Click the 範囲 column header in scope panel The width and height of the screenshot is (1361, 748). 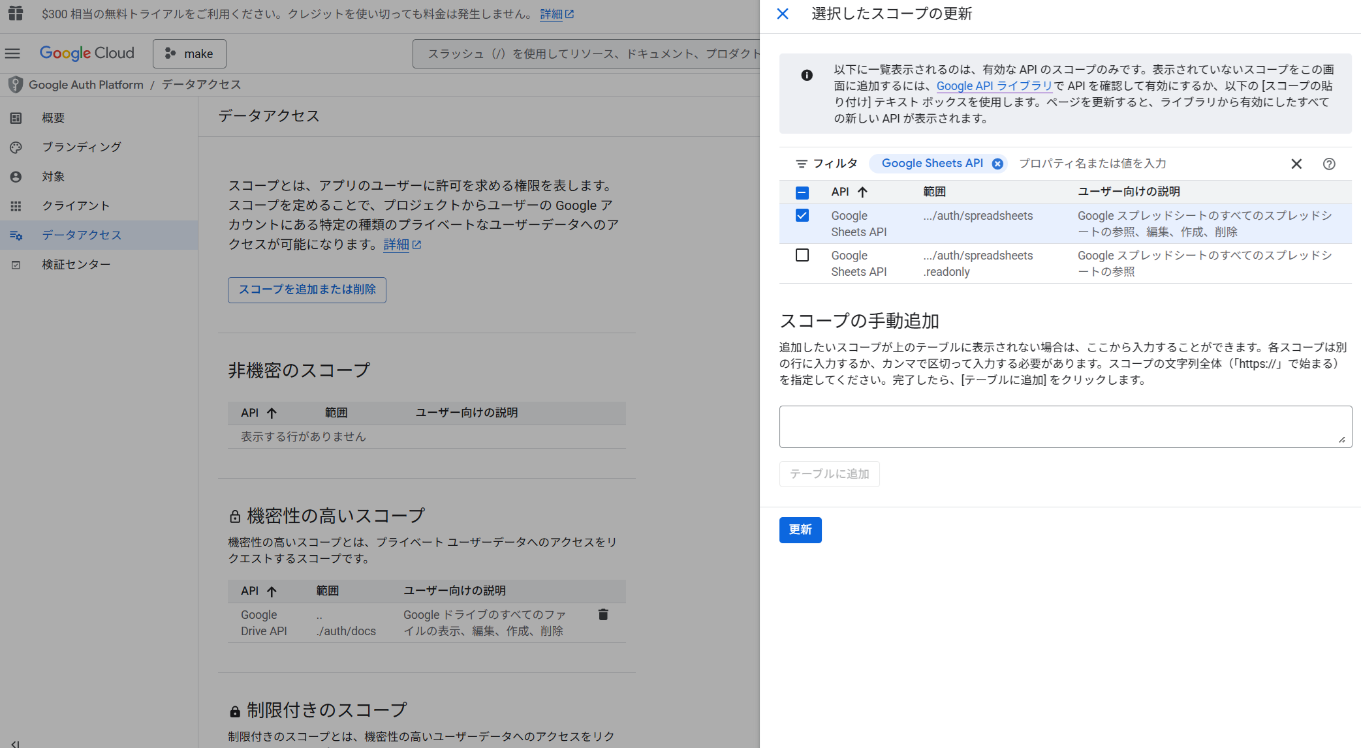click(x=934, y=192)
